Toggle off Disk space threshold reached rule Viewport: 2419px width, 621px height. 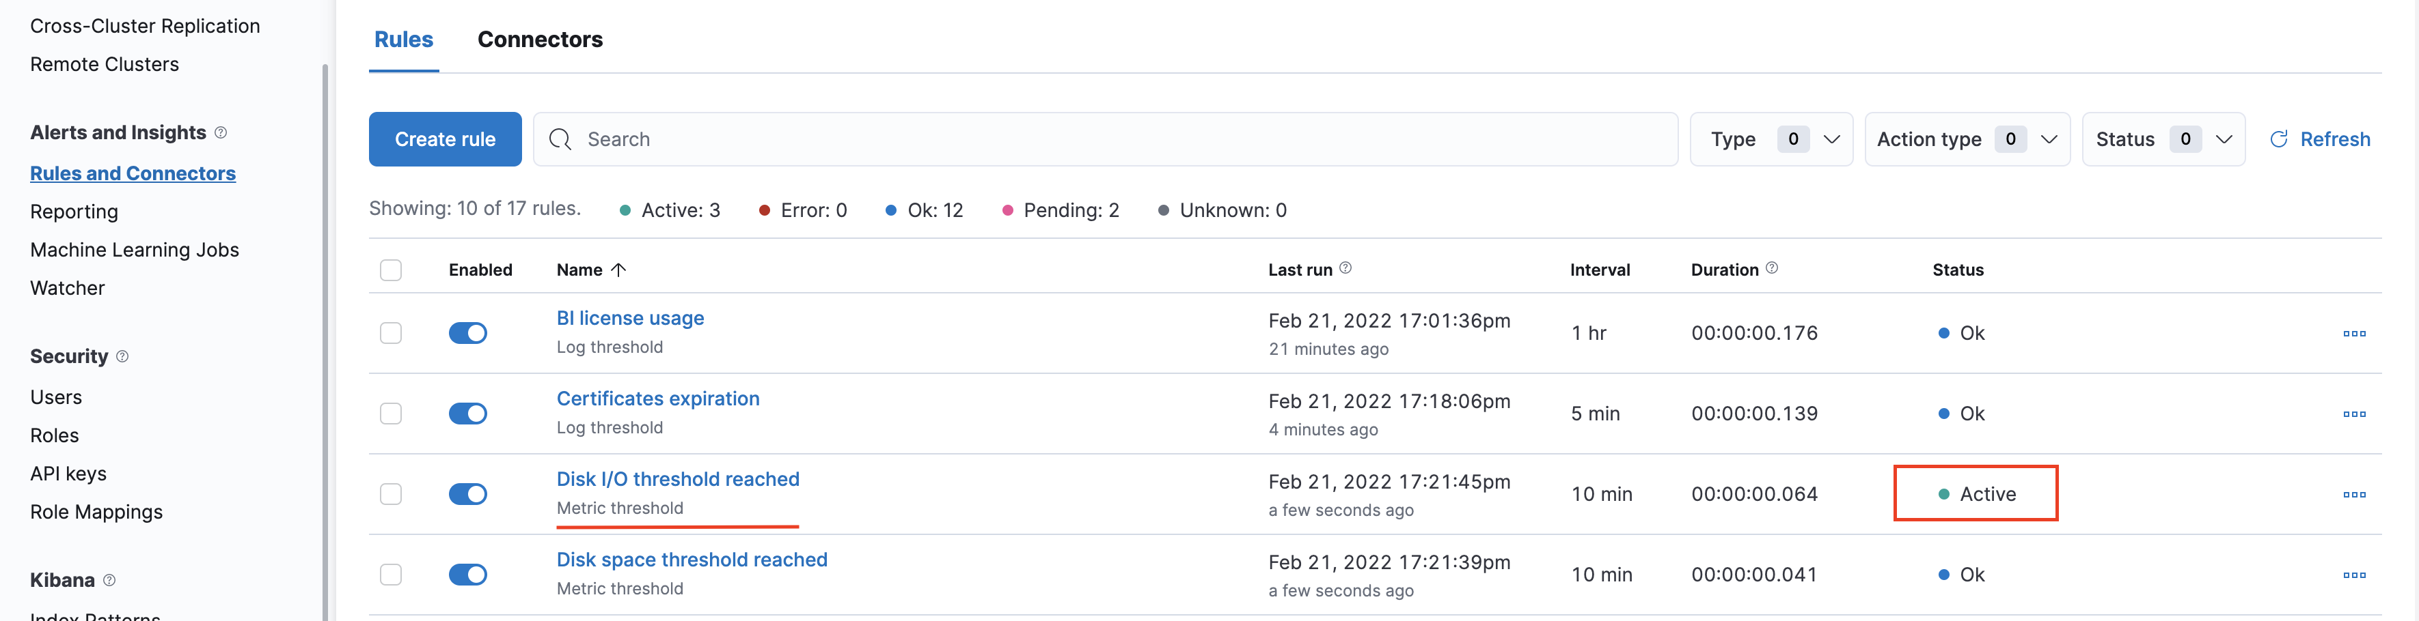click(467, 575)
